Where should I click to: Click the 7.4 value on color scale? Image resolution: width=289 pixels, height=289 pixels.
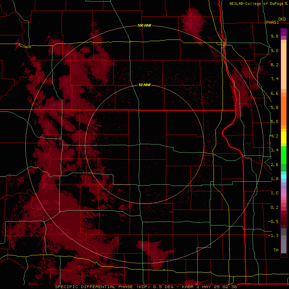pos(275,79)
